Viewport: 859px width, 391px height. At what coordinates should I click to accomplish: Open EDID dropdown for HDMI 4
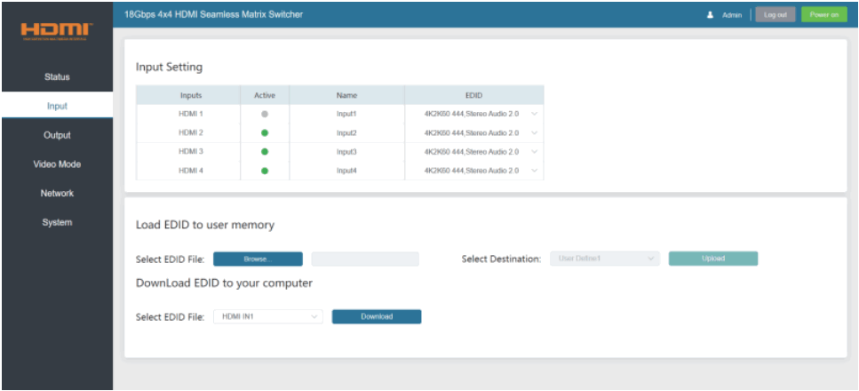tap(534, 171)
